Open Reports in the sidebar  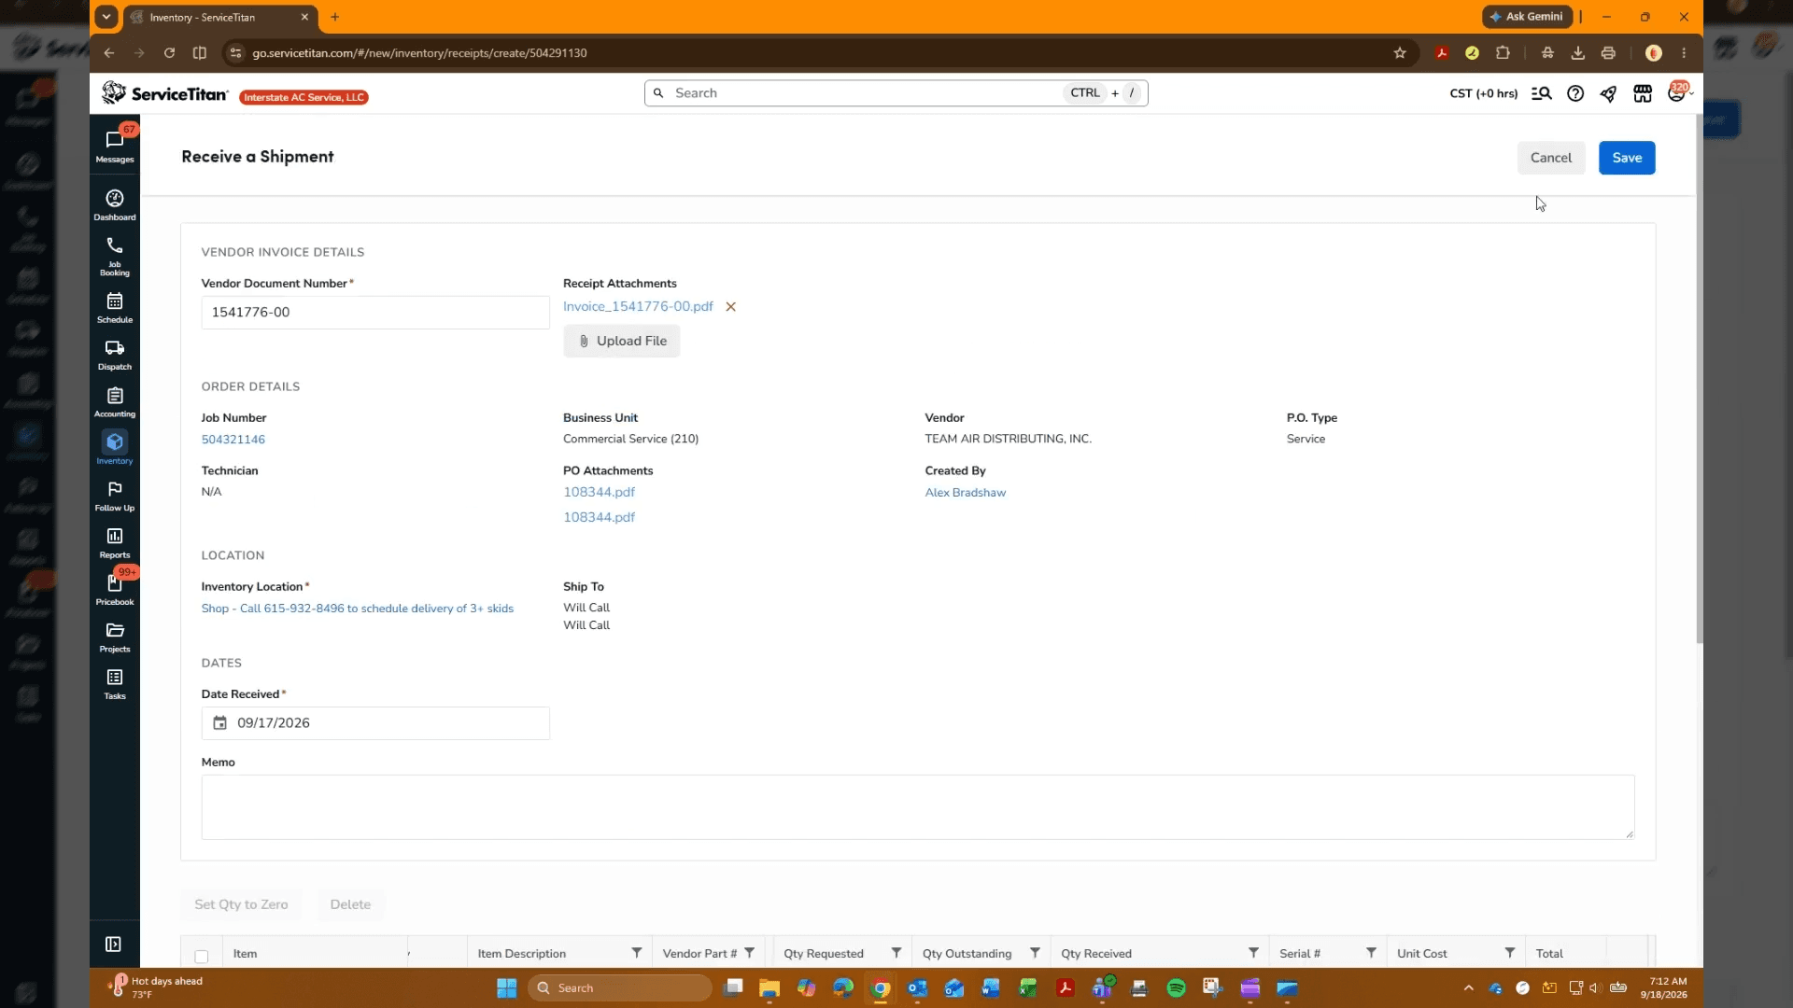tap(115, 542)
